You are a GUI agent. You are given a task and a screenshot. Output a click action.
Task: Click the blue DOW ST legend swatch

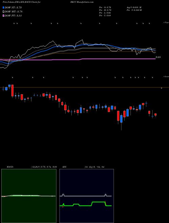pyautogui.click(x=3, y=7)
